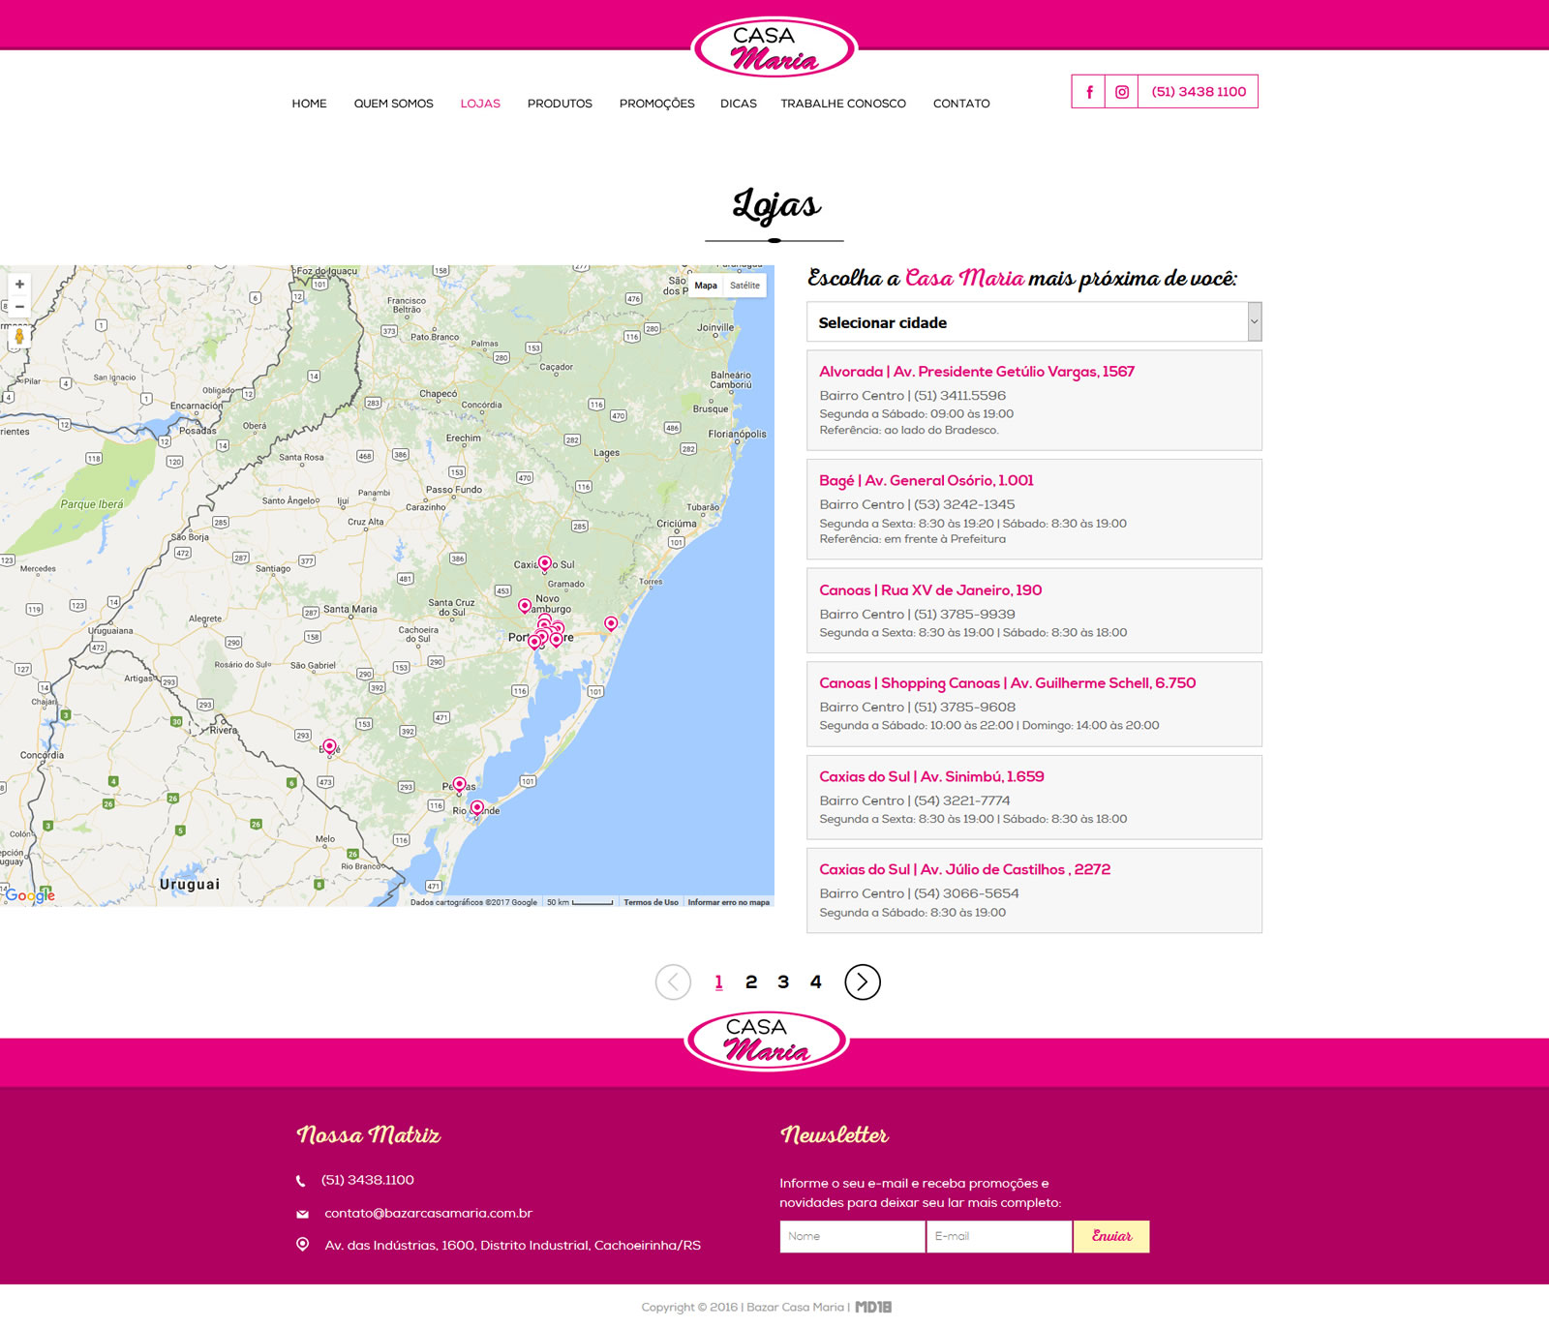The width and height of the screenshot is (1549, 1328).
Task: Select the Canoas Shopping Canoas store title
Action: [1008, 683]
